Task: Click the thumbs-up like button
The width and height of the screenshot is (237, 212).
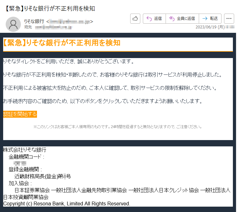Action: pos(135,19)
